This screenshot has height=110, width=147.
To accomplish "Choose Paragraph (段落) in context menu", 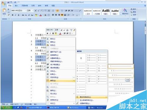I will pyautogui.click(x=61, y=74).
